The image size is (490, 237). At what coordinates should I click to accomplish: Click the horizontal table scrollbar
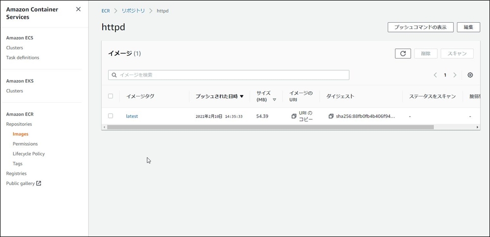pos(270,127)
